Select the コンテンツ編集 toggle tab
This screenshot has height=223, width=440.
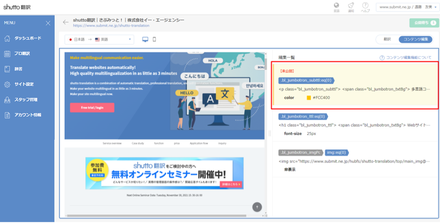[x=415, y=39]
